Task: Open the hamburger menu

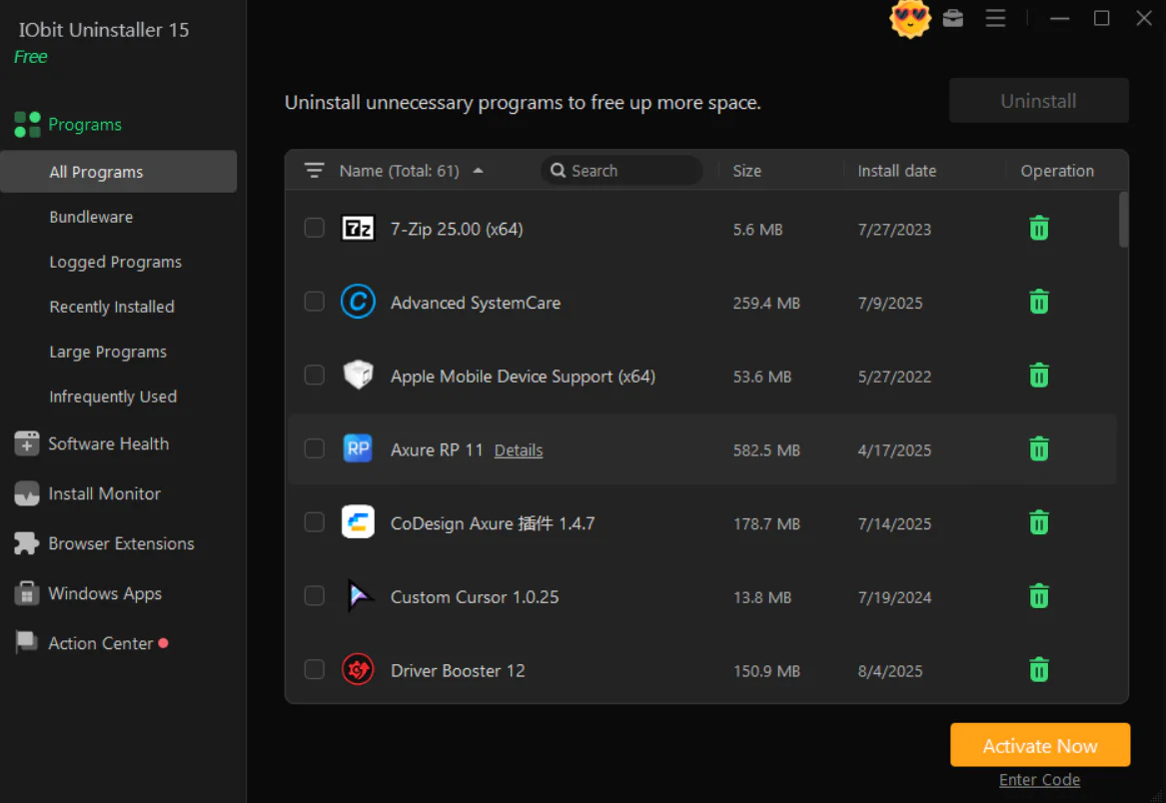Action: click(995, 18)
